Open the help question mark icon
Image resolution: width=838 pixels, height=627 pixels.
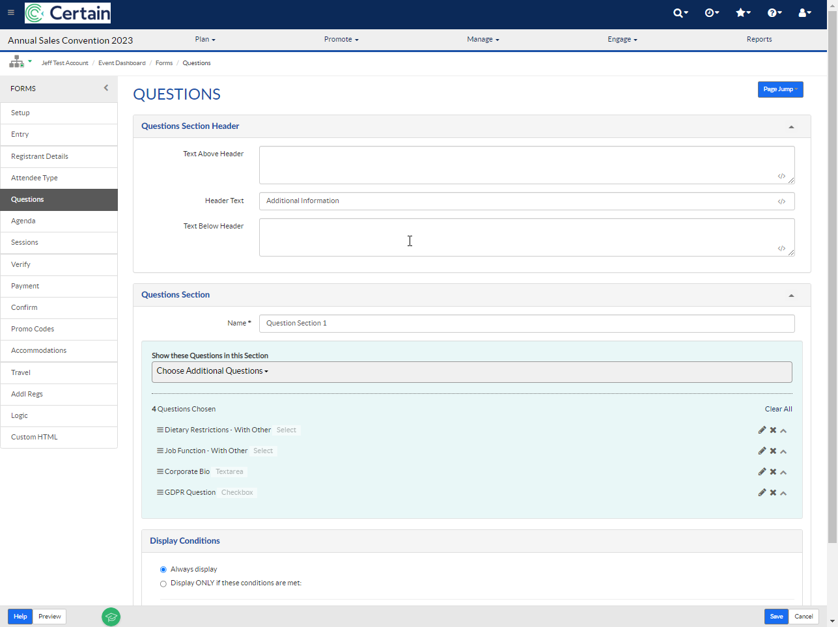point(774,13)
